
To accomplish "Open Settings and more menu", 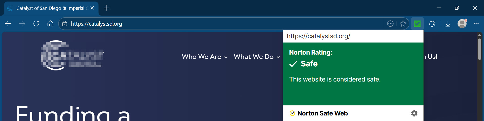I will pos(476,24).
